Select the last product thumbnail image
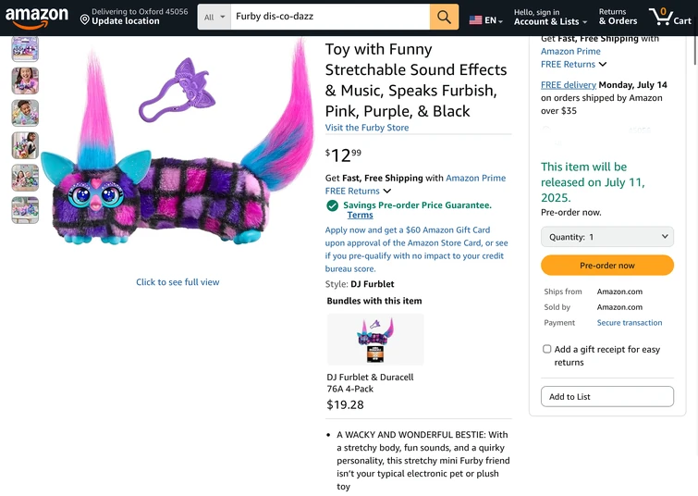The image size is (698, 496). click(25, 210)
